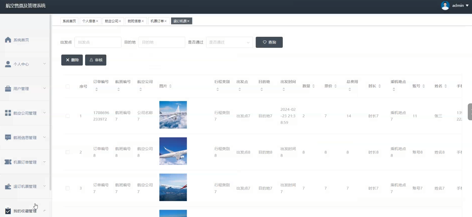Click the 审核 review button
Screen dimensions: 472x217
click(x=96, y=60)
